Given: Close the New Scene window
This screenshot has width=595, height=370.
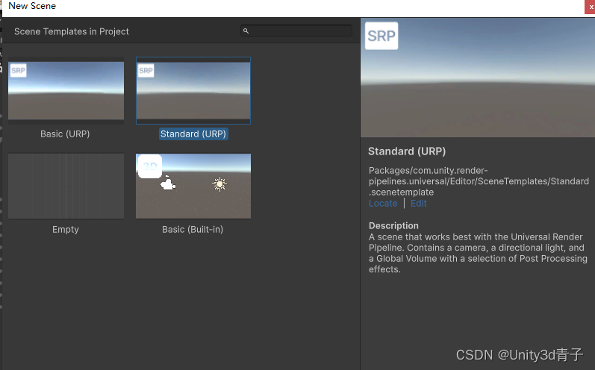Looking at the screenshot, I should coord(590,7).
